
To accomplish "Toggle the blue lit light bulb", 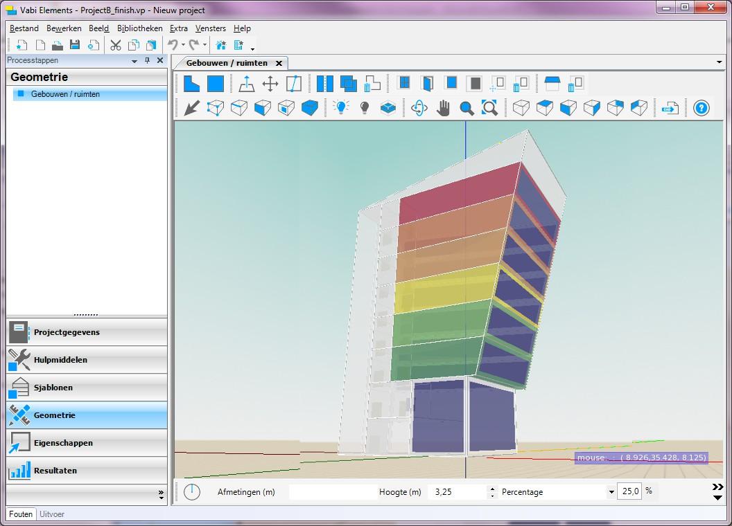I will pos(340,108).
